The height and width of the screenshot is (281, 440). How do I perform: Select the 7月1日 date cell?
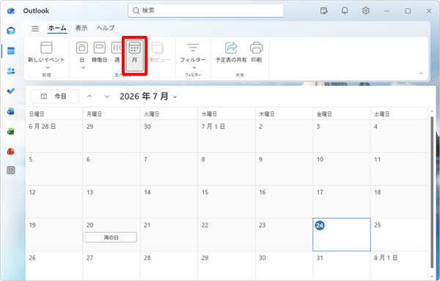tap(226, 136)
